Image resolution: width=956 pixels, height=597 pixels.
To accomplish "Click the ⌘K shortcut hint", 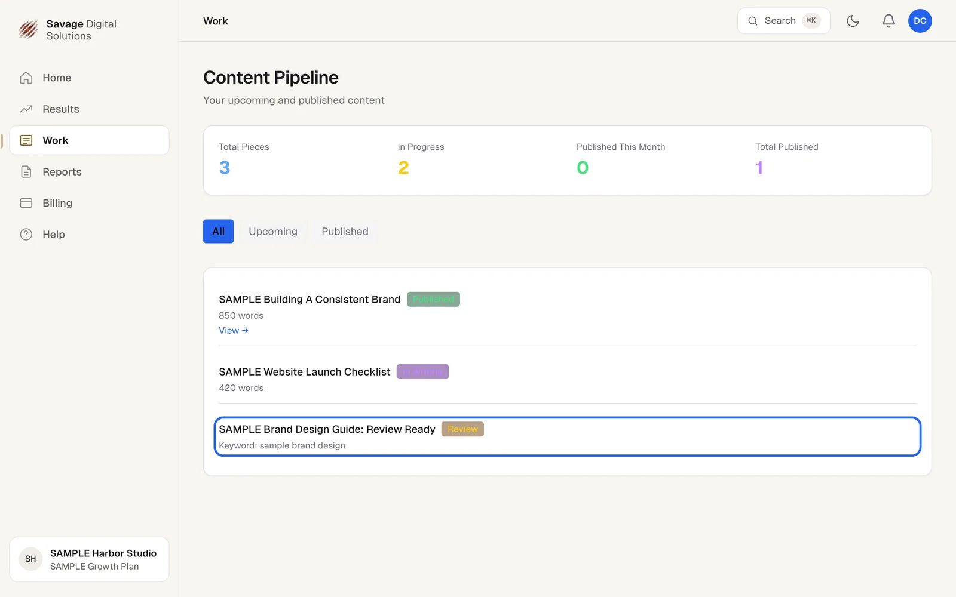I will coord(811,21).
